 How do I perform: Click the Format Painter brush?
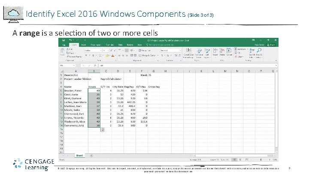[74, 57]
